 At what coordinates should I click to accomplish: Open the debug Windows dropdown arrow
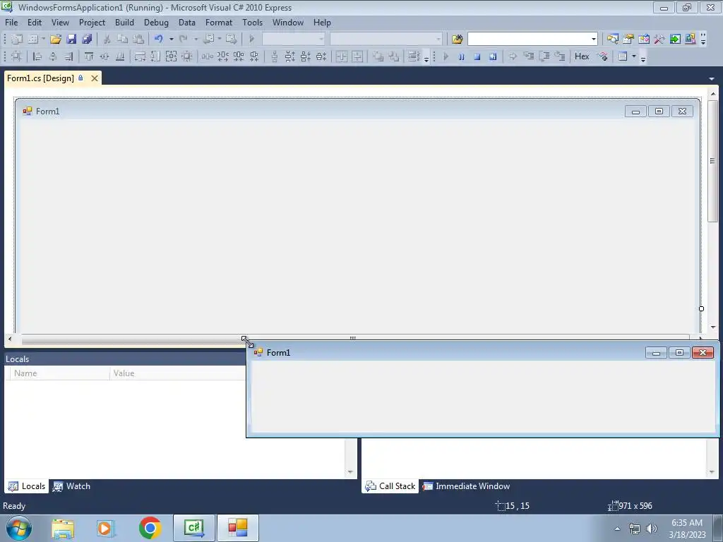tap(634, 56)
